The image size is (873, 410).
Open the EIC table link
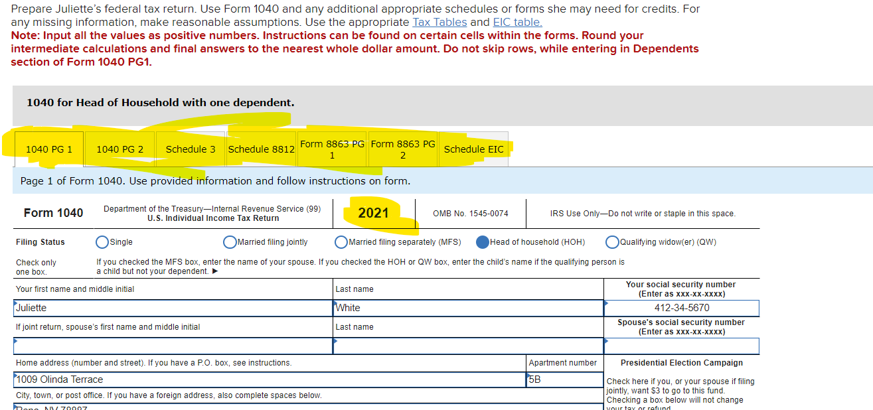pos(516,22)
